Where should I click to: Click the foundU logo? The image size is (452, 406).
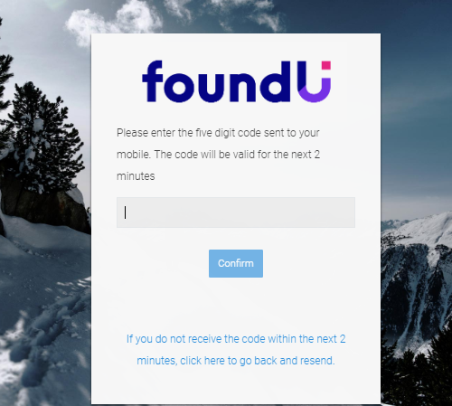point(236,81)
